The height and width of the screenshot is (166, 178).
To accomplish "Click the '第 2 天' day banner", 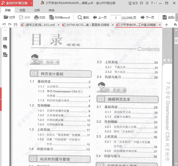I will click(x=111, y=87).
